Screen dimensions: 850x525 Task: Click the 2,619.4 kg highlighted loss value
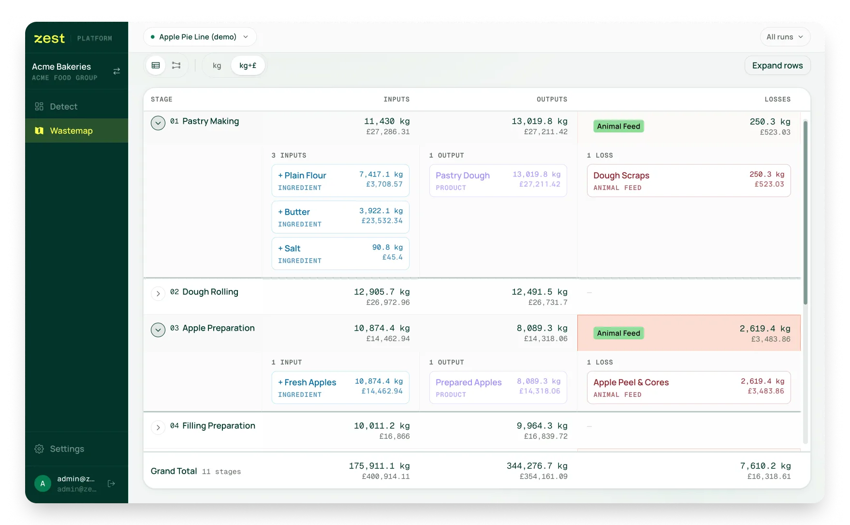point(765,329)
